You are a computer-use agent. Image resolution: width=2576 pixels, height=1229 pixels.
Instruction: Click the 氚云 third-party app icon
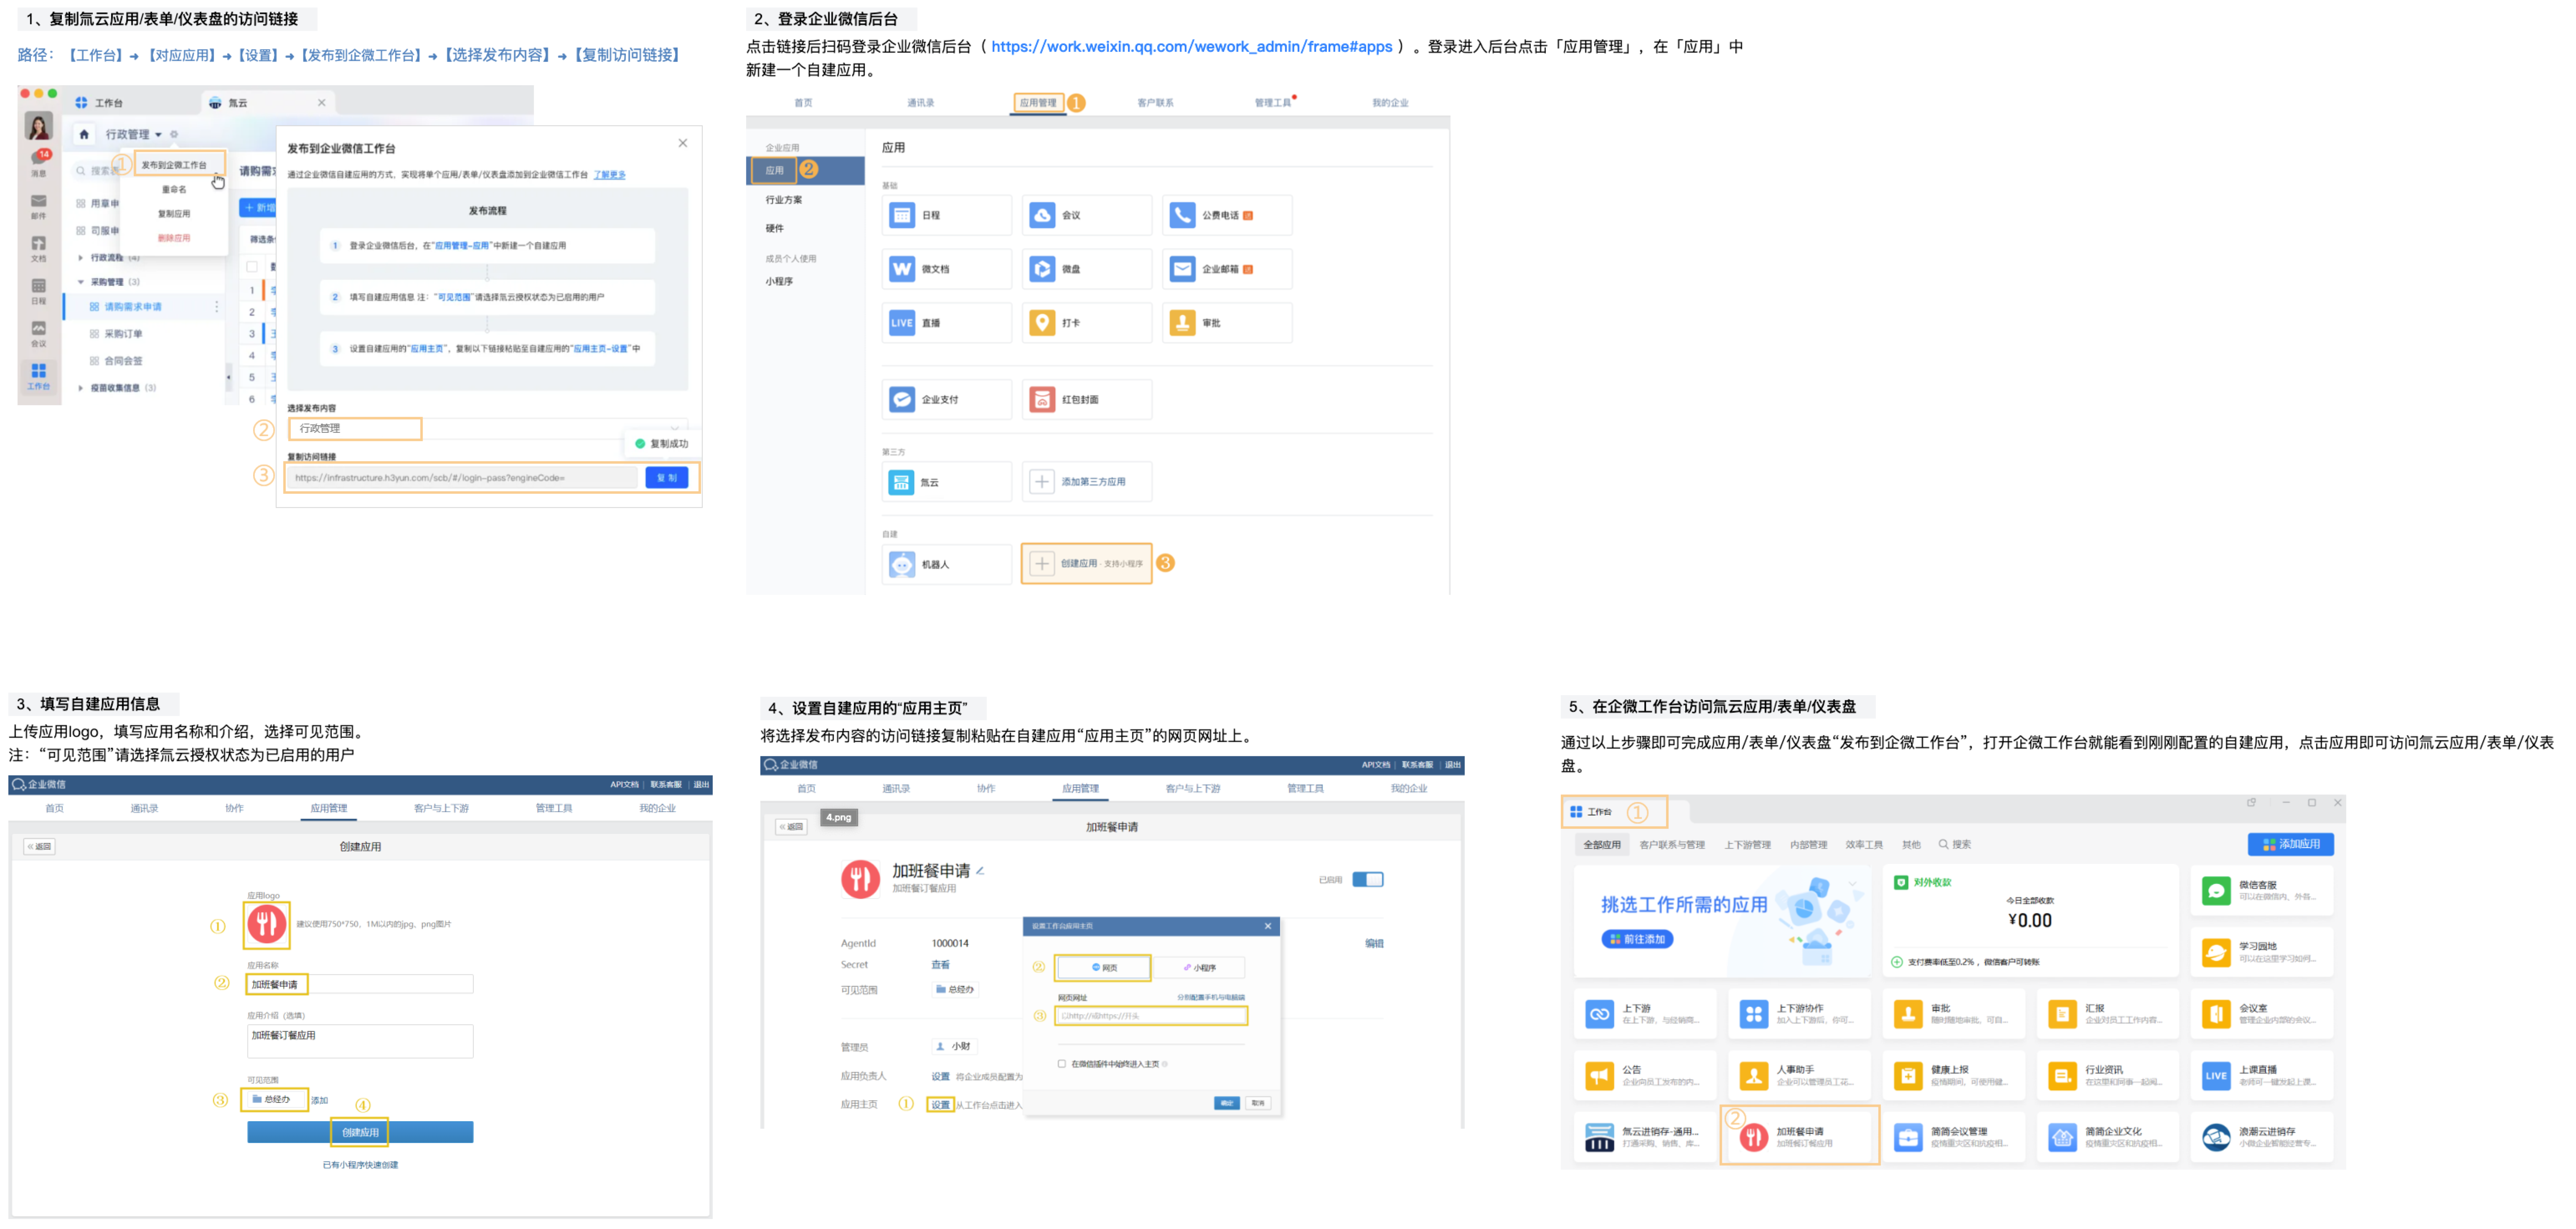click(x=901, y=482)
